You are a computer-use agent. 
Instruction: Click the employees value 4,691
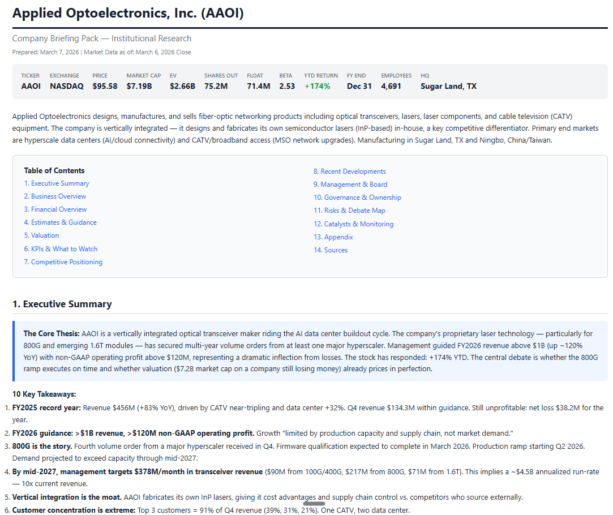click(391, 87)
